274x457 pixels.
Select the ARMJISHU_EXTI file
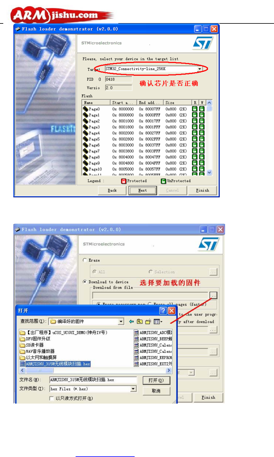(153, 364)
